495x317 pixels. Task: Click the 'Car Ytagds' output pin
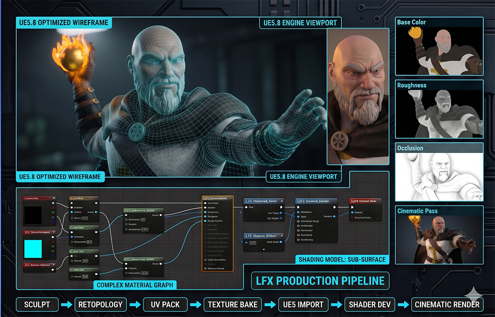pos(281,213)
